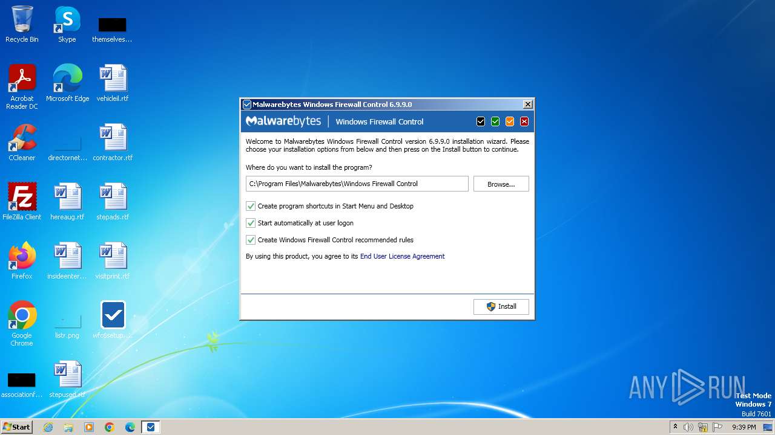
Task: Select the Microsoft Edge desktop shortcut
Action: pos(67,83)
